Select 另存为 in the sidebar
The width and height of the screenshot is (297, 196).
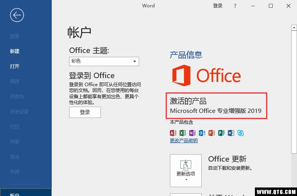(x=17, y=97)
